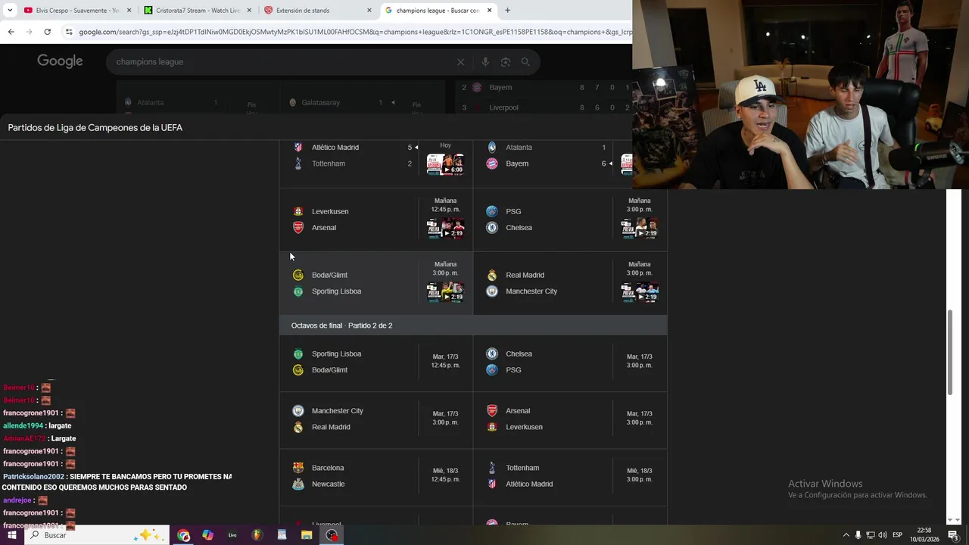Click Partidos de Liga de Campeones header
Image resolution: width=969 pixels, height=545 pixels.
point(95,128)
